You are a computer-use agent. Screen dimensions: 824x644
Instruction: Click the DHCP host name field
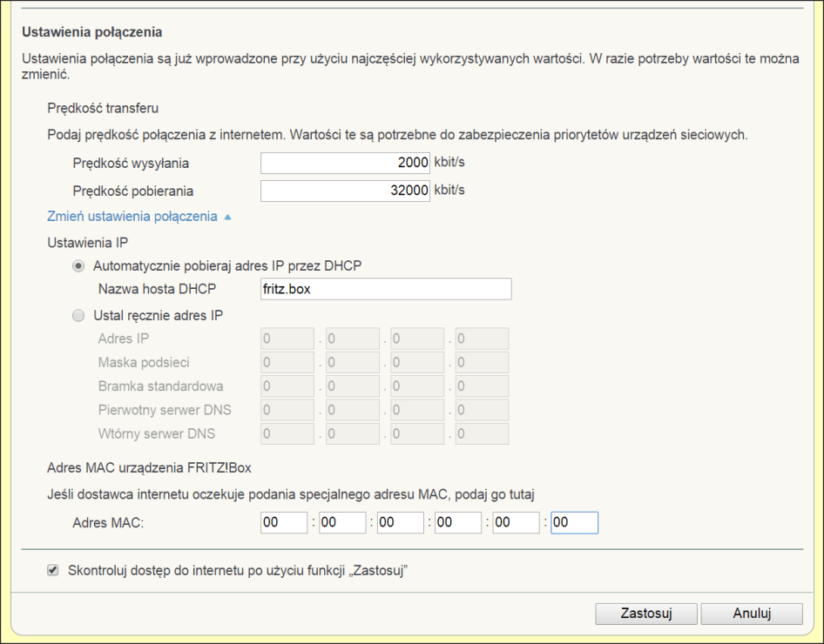coord(386,289)
